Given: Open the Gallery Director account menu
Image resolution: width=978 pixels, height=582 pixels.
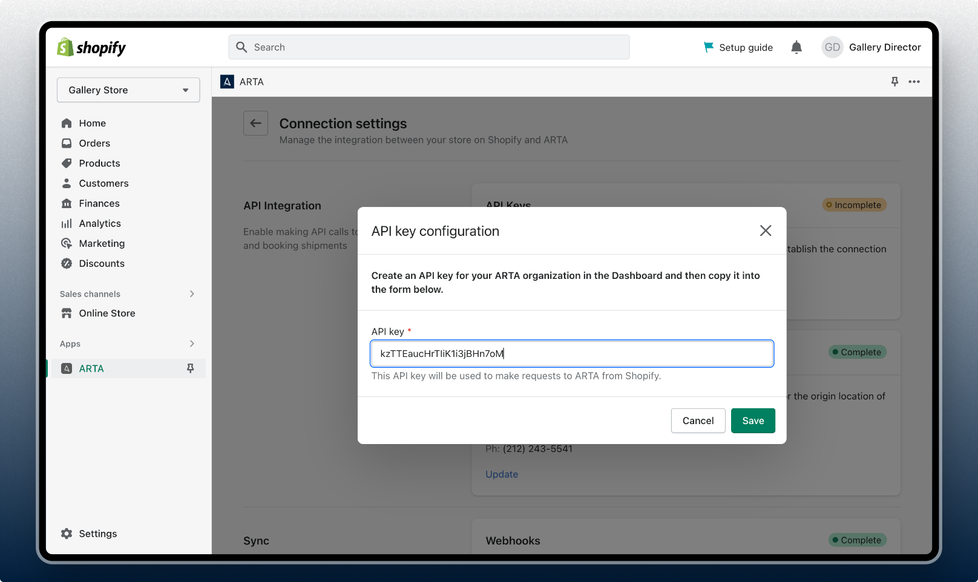Looking at the screenshot, I should [x=871, y=47].
